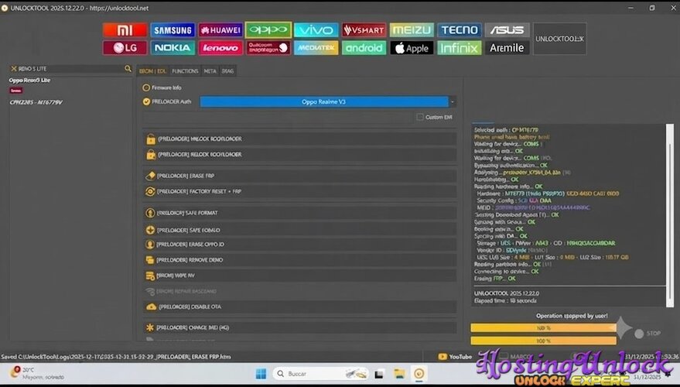680x387 pixels.
Task: Run the [PRELOADER] Change IMEI option
Action: pyautogui.click(x=299, y=327)
